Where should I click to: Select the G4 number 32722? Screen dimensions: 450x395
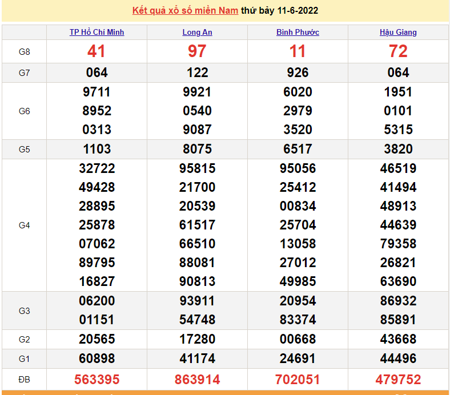point(97,168)
